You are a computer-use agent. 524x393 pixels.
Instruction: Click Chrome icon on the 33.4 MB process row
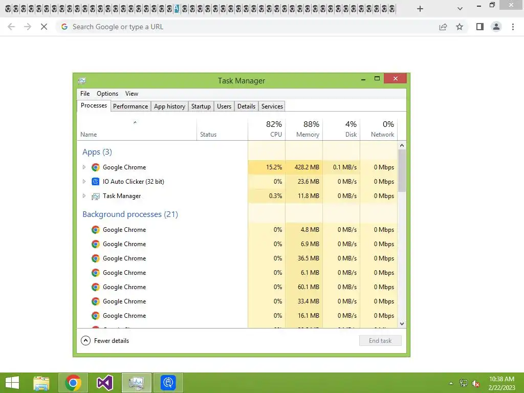coord(96,301)
